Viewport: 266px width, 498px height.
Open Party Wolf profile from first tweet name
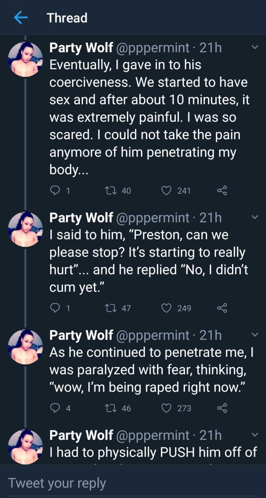tap(81, 48)
